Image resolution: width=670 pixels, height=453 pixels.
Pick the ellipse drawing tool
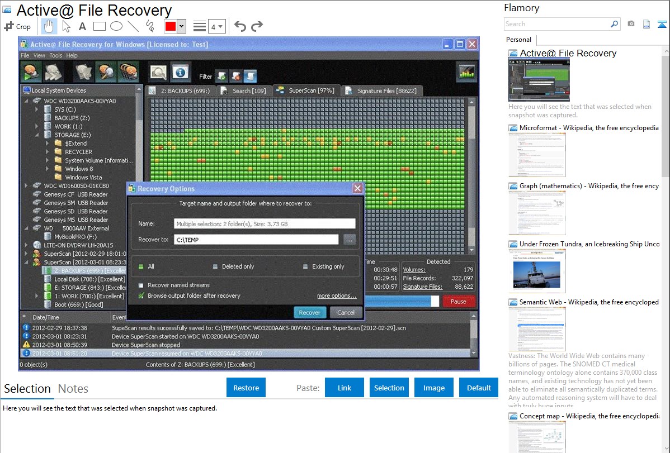coord(116,26)
